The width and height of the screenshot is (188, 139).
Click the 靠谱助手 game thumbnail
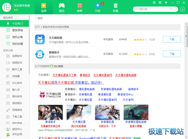(50, 112)
